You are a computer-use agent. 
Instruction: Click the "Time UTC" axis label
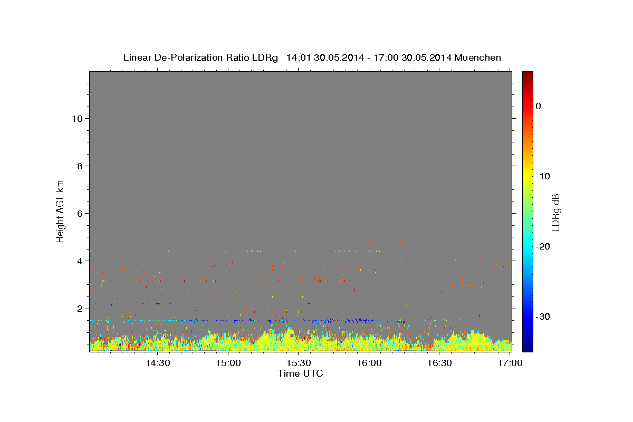pos(300,373)
